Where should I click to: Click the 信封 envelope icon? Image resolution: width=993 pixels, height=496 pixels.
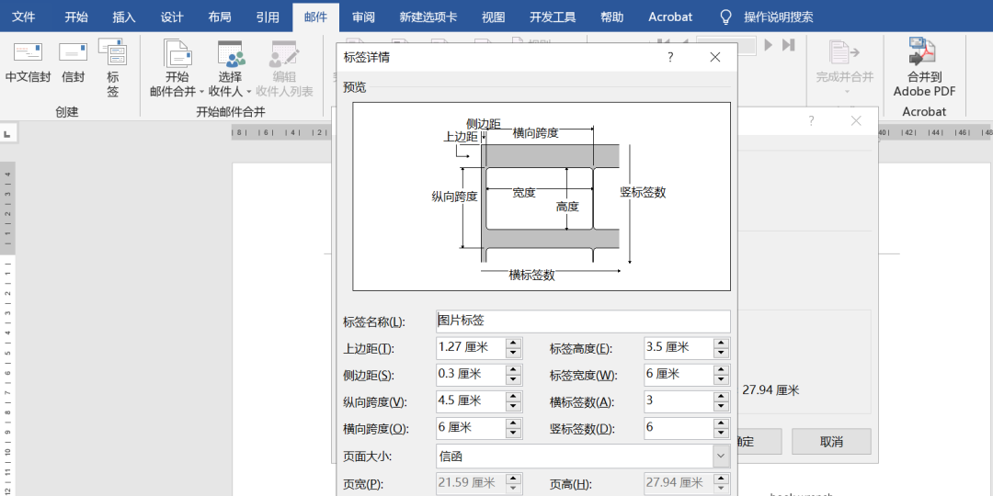click(x=73, y=53)
